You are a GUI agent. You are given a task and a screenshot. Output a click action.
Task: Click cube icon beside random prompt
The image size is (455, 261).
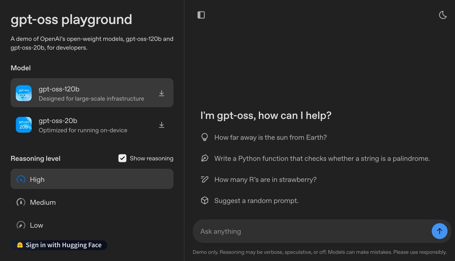tap(205, 201)
